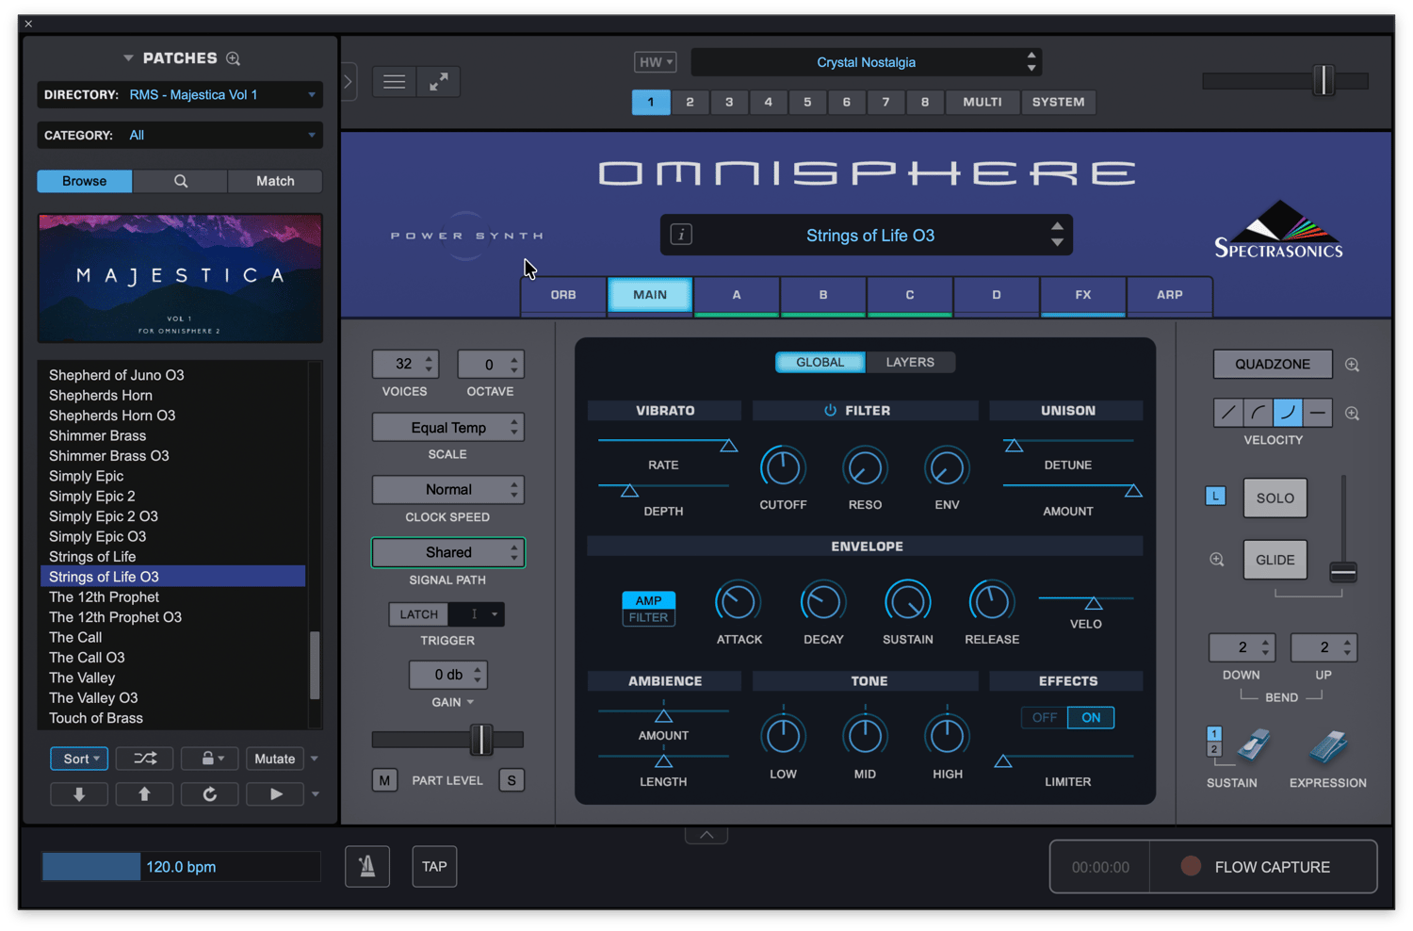Select the flat velocity curve icon
Screen dimensions: 1413x931
[x=1317, y=413]
